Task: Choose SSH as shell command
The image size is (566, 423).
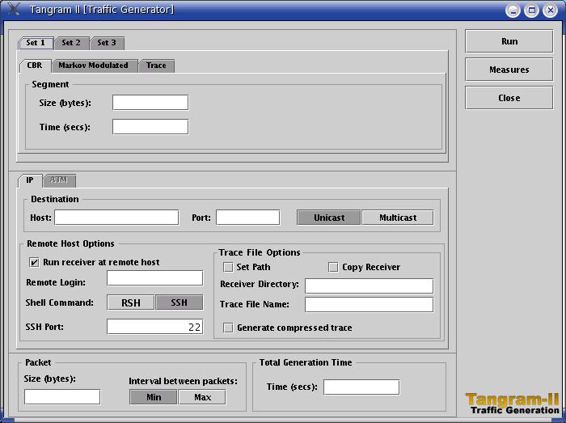Action: pos(179,302)
